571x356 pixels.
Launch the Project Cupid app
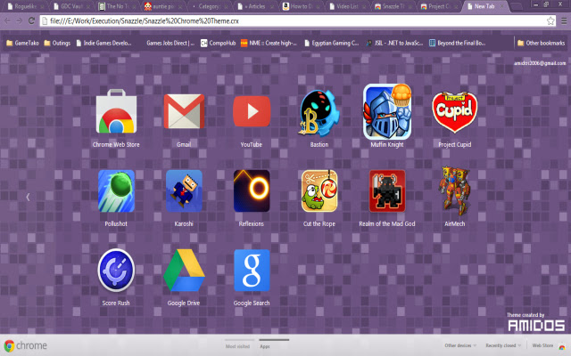[x=454, y=112]
